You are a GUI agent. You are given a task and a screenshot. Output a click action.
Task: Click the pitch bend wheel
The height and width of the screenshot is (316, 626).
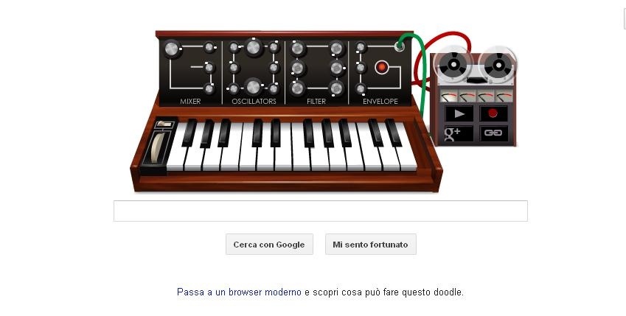tap(158, 147)
